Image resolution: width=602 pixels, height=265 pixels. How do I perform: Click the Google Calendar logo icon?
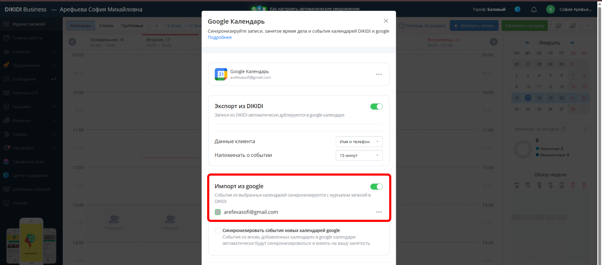pos(221,74)
